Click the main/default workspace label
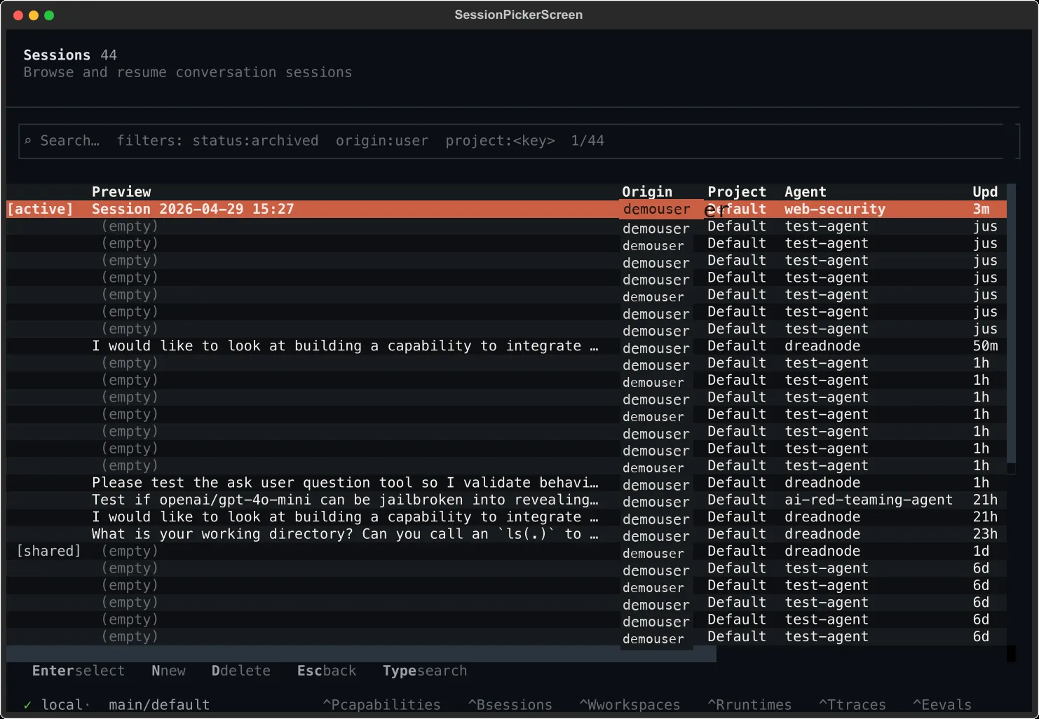The height and width of the screenshot is (719, 1039). pos(159,705)
